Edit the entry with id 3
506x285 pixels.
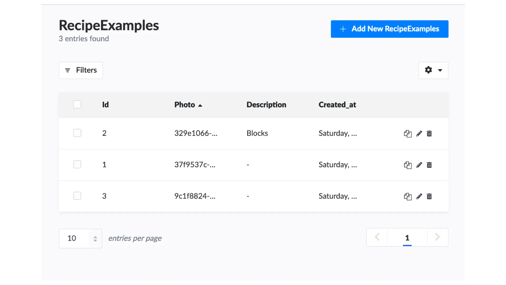point(419,196)
